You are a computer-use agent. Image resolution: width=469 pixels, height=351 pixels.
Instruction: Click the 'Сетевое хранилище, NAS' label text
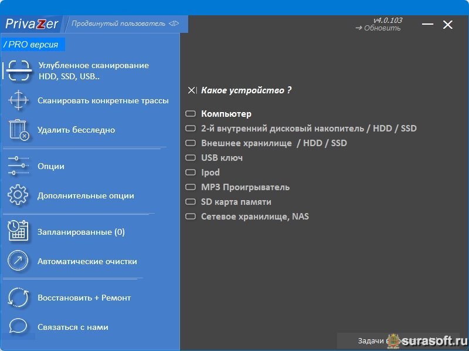pos(255,217)
